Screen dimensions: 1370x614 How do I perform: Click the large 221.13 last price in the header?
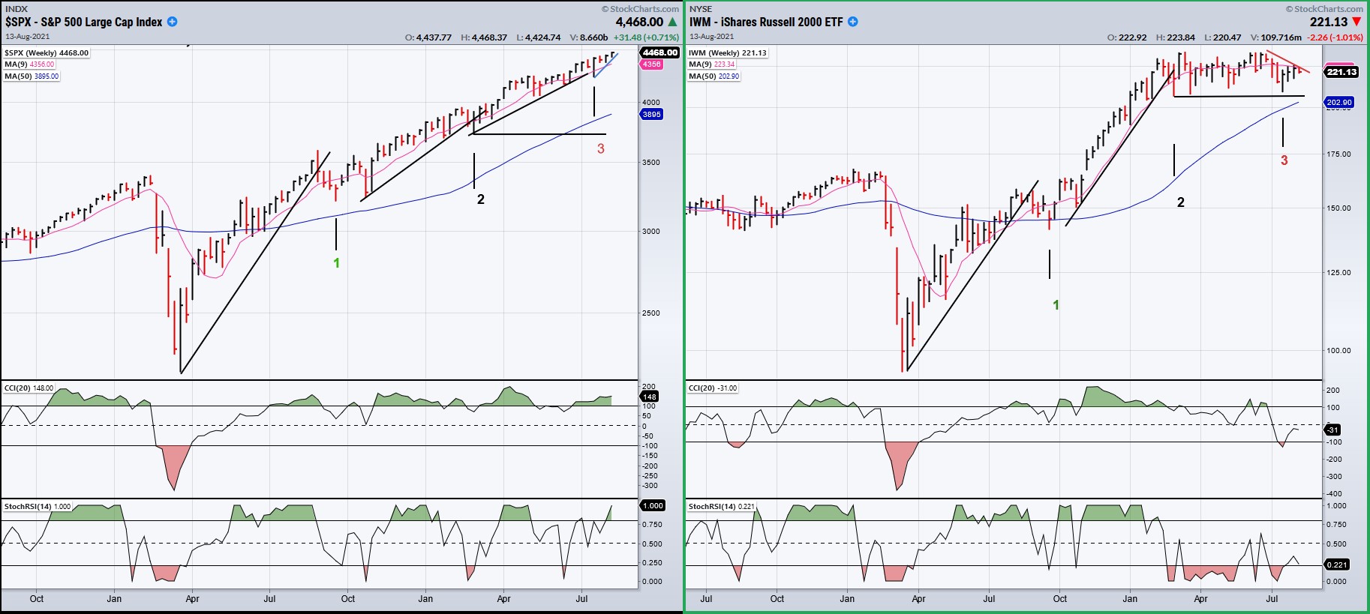click(1329, 22)
